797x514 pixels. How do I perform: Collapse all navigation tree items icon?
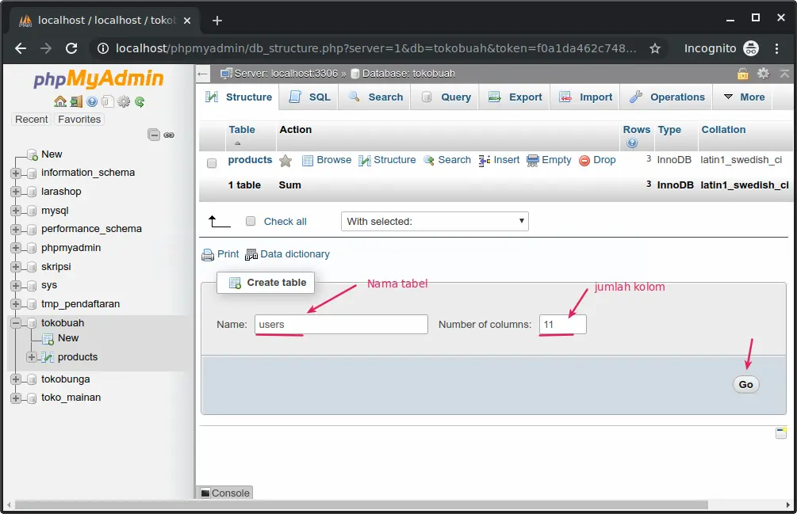point(154,135)
